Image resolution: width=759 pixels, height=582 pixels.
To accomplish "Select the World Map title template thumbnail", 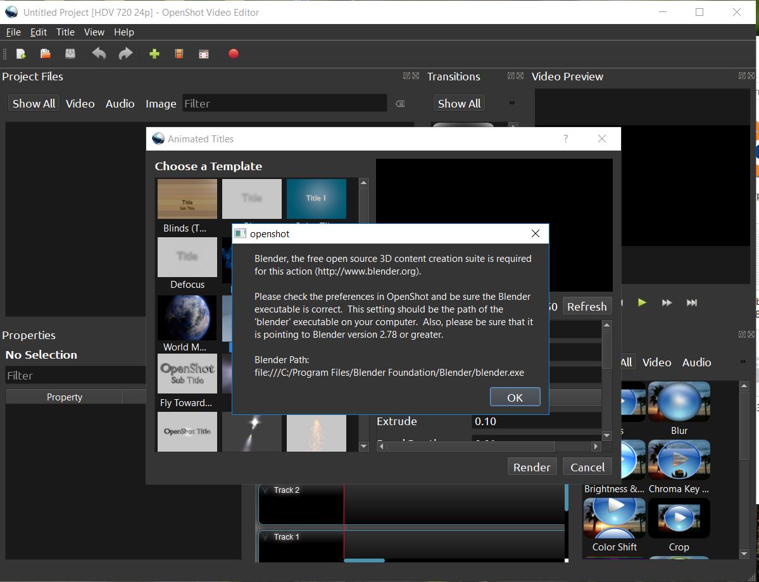I will [x=187, y=318].
